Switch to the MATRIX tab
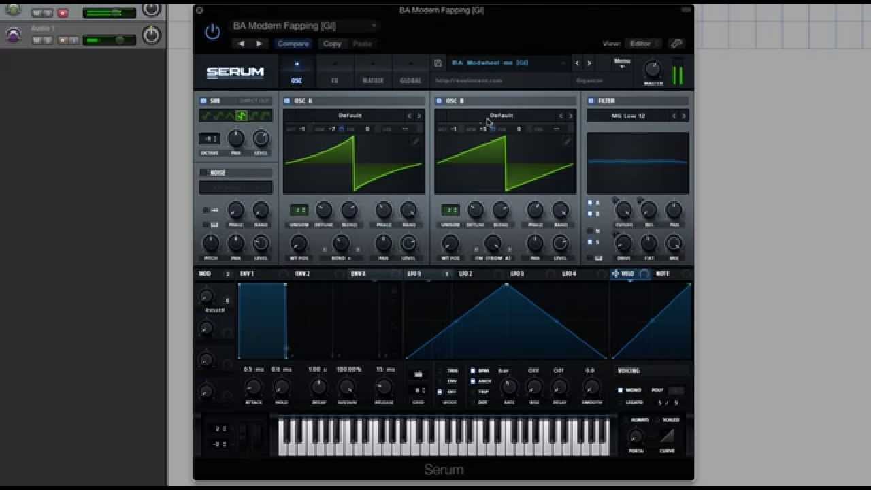 click(x=373, y=71)
